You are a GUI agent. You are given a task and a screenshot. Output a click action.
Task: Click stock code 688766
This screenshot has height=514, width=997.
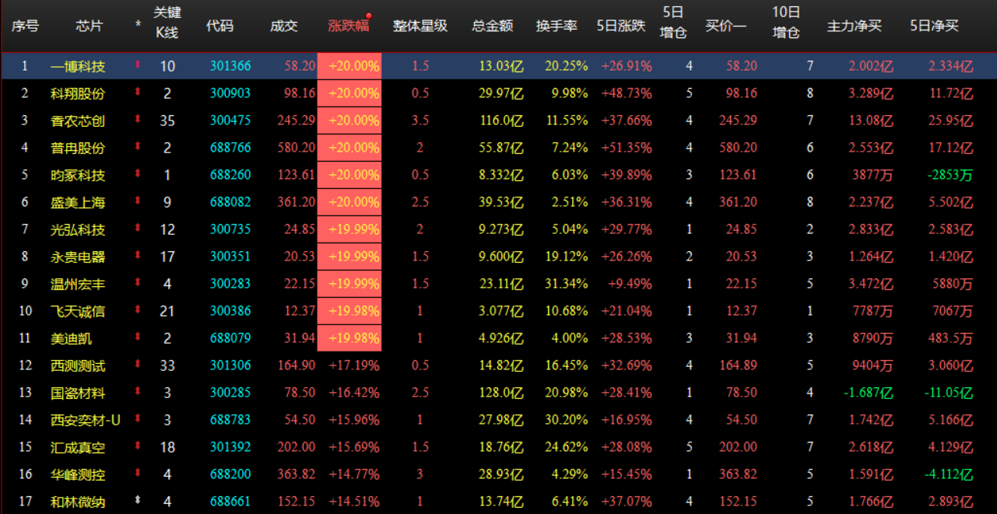coord(230,148)
